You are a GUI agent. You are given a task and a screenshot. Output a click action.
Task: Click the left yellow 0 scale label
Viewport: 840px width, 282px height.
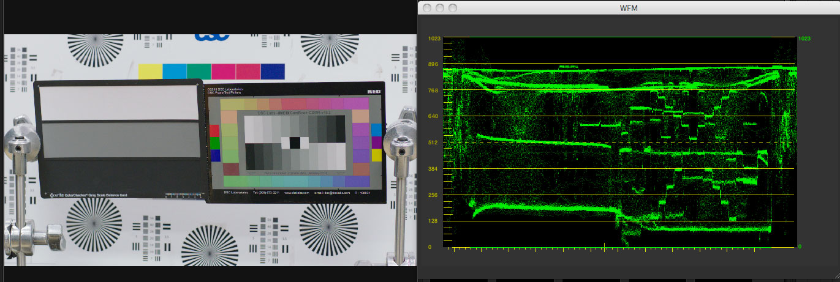click(431, 247)
